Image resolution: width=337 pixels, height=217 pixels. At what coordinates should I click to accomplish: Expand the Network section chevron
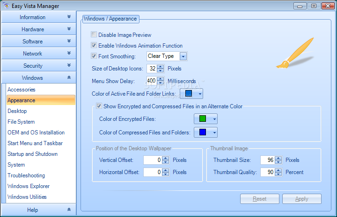coord(69,53)
